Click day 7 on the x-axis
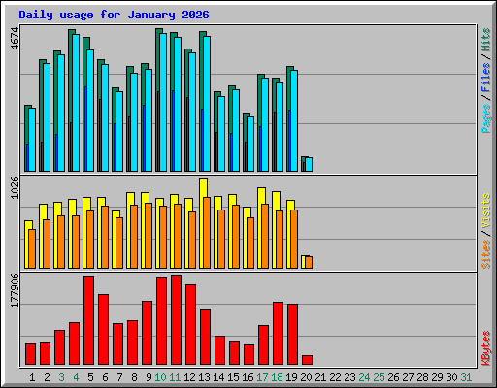The height and width of the screenshot is (388, 497). click(x=119, y=377)
